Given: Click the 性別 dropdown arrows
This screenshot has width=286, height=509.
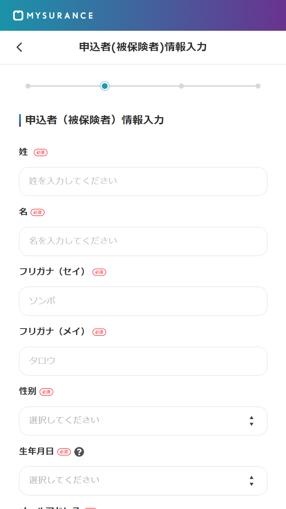Looking at the screenshot, I should coord(252,421).
